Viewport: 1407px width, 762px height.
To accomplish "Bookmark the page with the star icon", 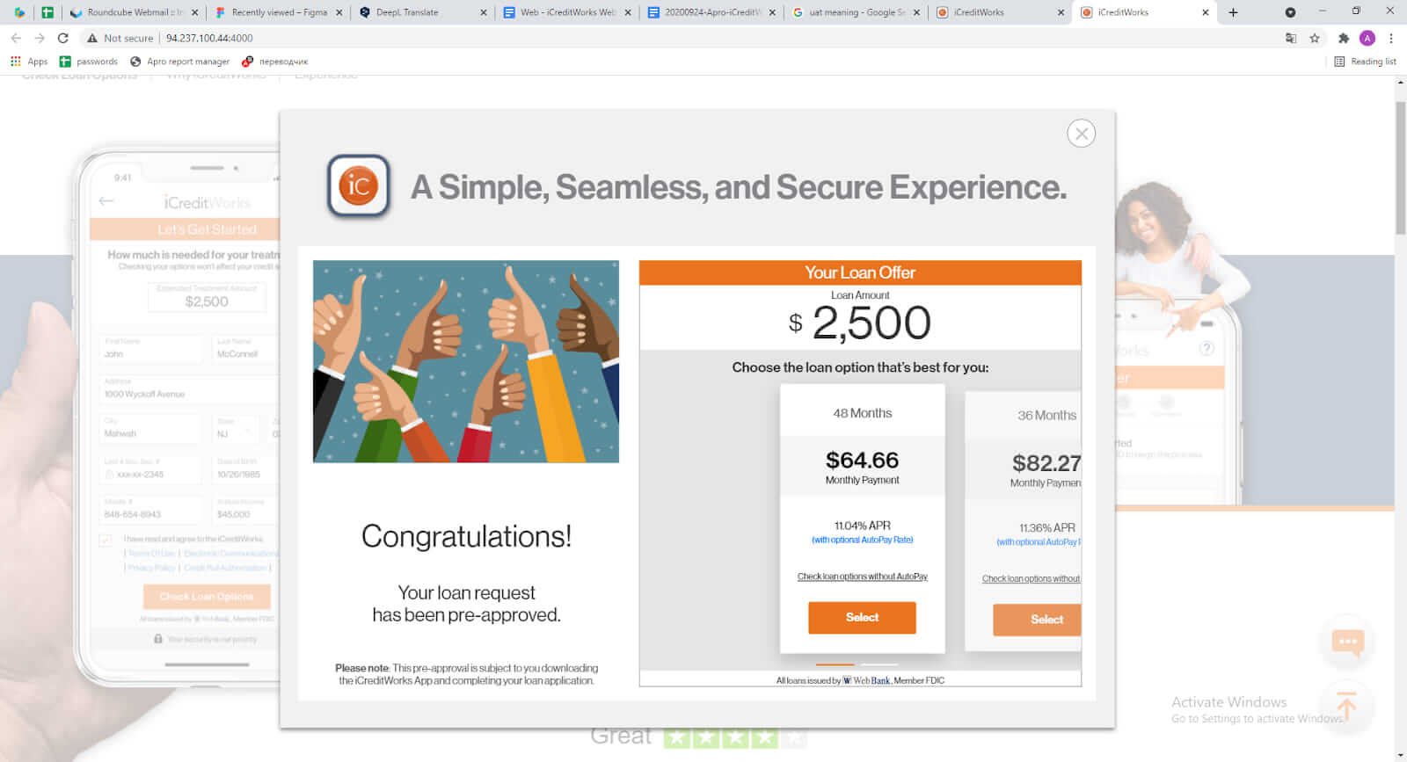I will [1316, 39].
